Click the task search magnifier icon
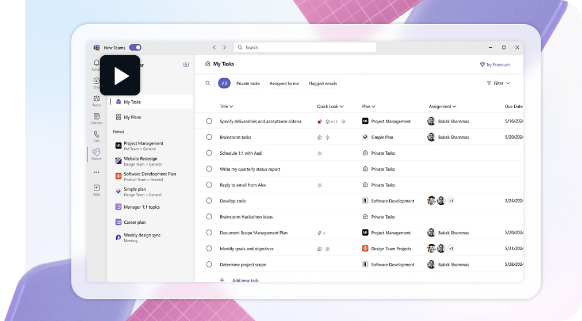 (208, 83)
